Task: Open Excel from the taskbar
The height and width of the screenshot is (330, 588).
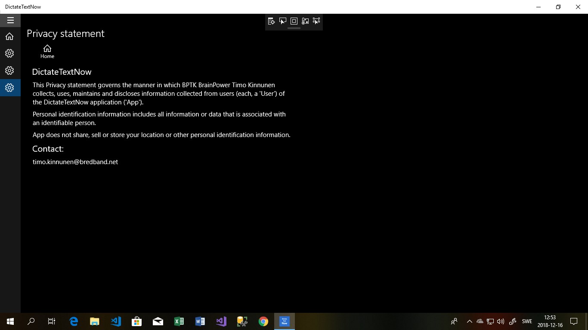Action: 179,321
